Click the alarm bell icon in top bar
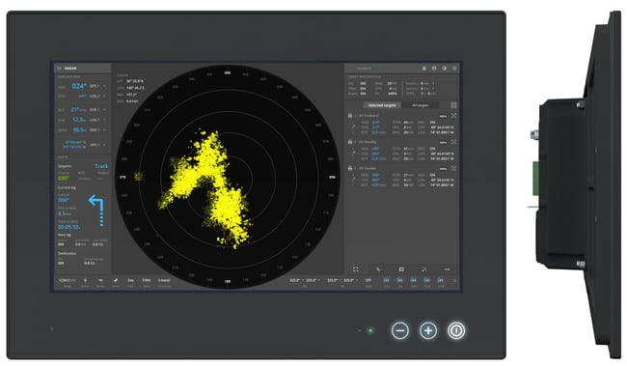The width and height of the screenshot is (627, 366). coord(423,69)
